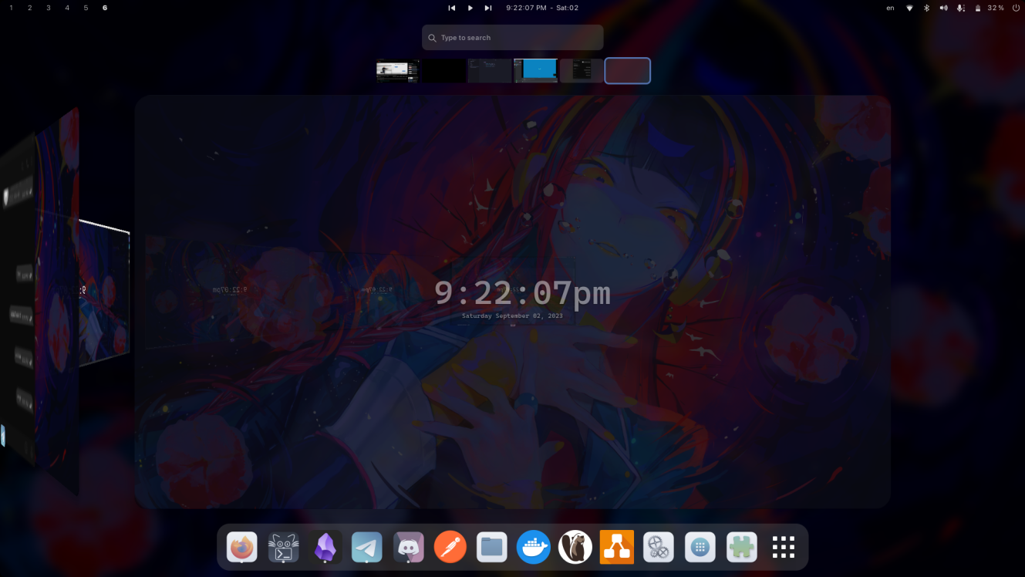Open the 'en' keyboard layout indicator
This screenshot has height=577, width=1025.
point(890,8)
